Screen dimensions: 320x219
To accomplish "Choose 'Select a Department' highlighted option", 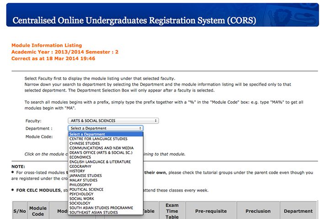I will pyautogui.click(x=106, y=134).
